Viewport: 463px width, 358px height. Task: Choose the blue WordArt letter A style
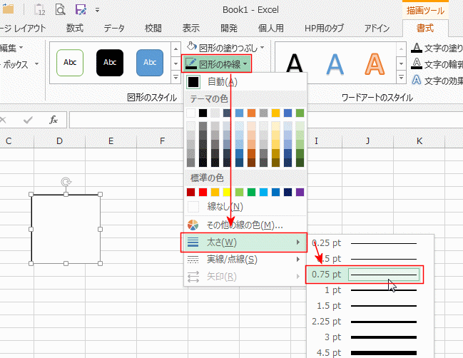pos(335,64)
